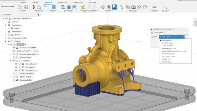
Task: Choose XML File Export option
Action: click(167, 62)
